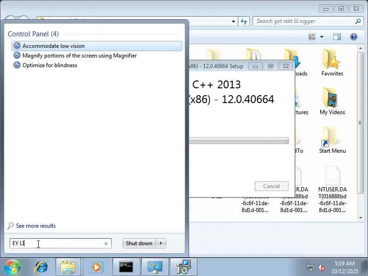
Task: Minimize the Setup dialog window
Action: pyautogui.click(x=255, y=66)
